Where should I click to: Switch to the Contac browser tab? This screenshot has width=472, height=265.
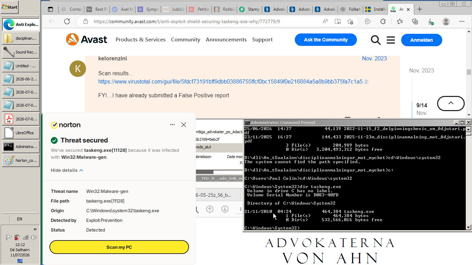[72, 9]
